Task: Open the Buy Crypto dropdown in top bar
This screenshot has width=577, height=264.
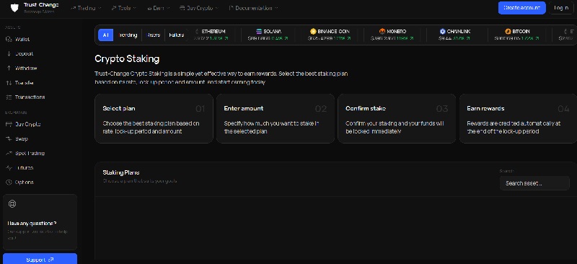Action: (199, 8)
